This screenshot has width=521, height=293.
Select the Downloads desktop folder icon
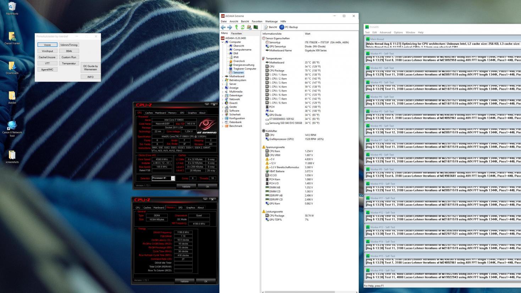[x=12, y=67]
